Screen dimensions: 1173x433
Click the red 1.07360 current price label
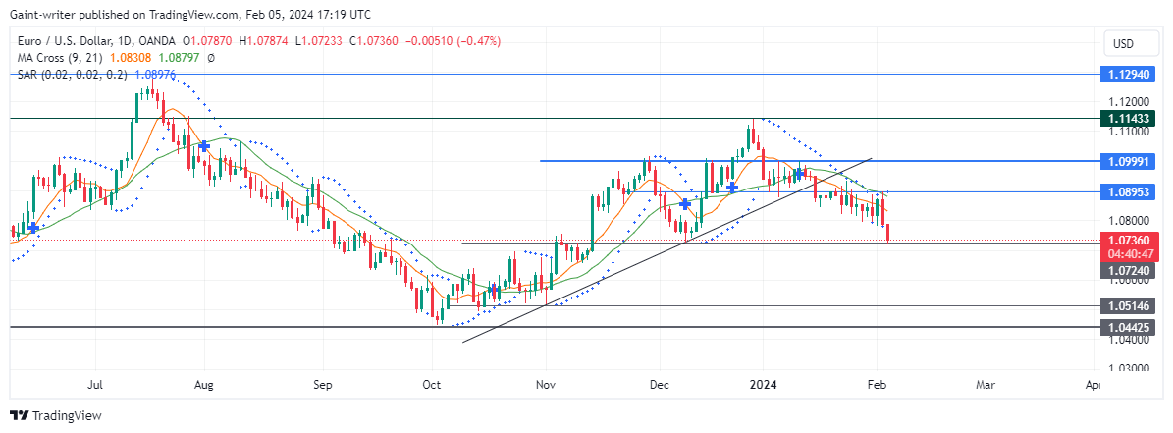pyautogui.click(x=1129, y=240)
